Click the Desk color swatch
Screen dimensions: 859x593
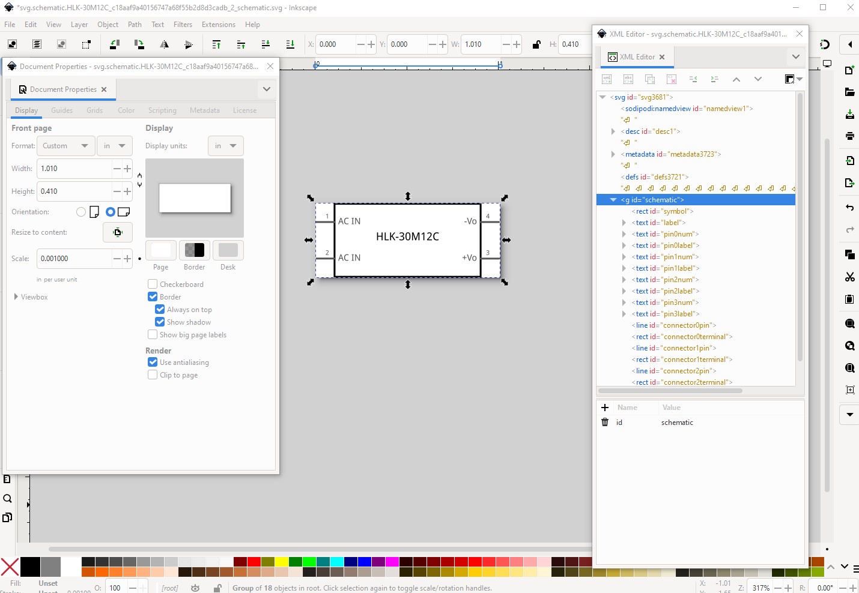point(228,250)
